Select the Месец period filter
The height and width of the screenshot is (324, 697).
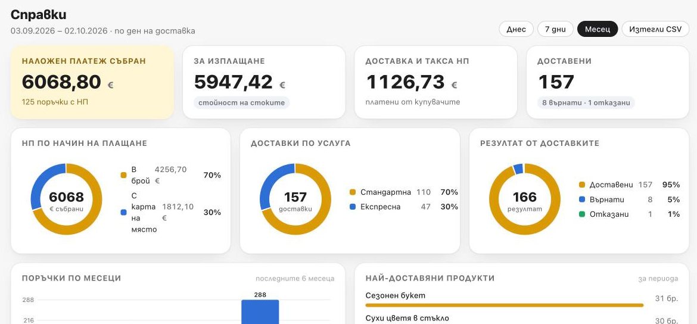coord(598,29)
